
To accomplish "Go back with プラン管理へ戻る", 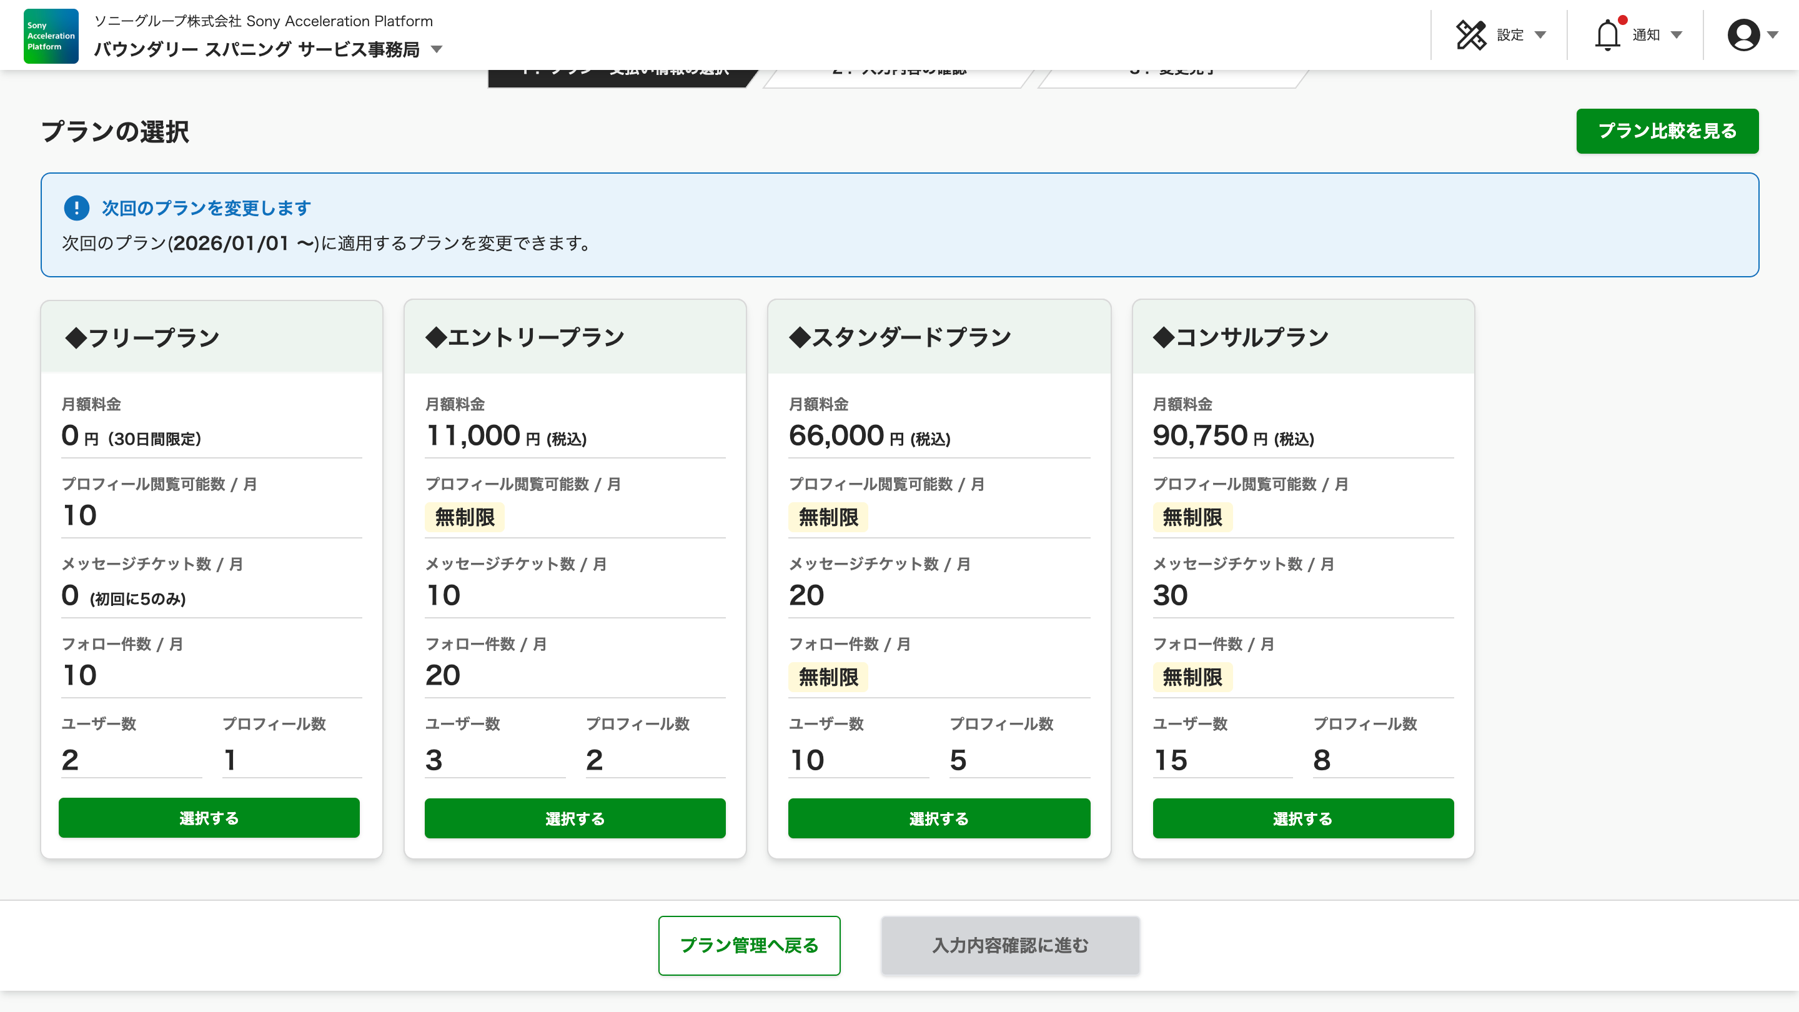I will click(749, 945).
